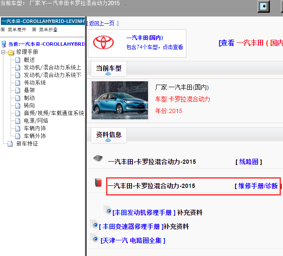The height and width of the screenshot is (256, 283).
Task: Click 包含74个车型，点击查看 link
Action: pyautogui.click(x=154, y=47)
